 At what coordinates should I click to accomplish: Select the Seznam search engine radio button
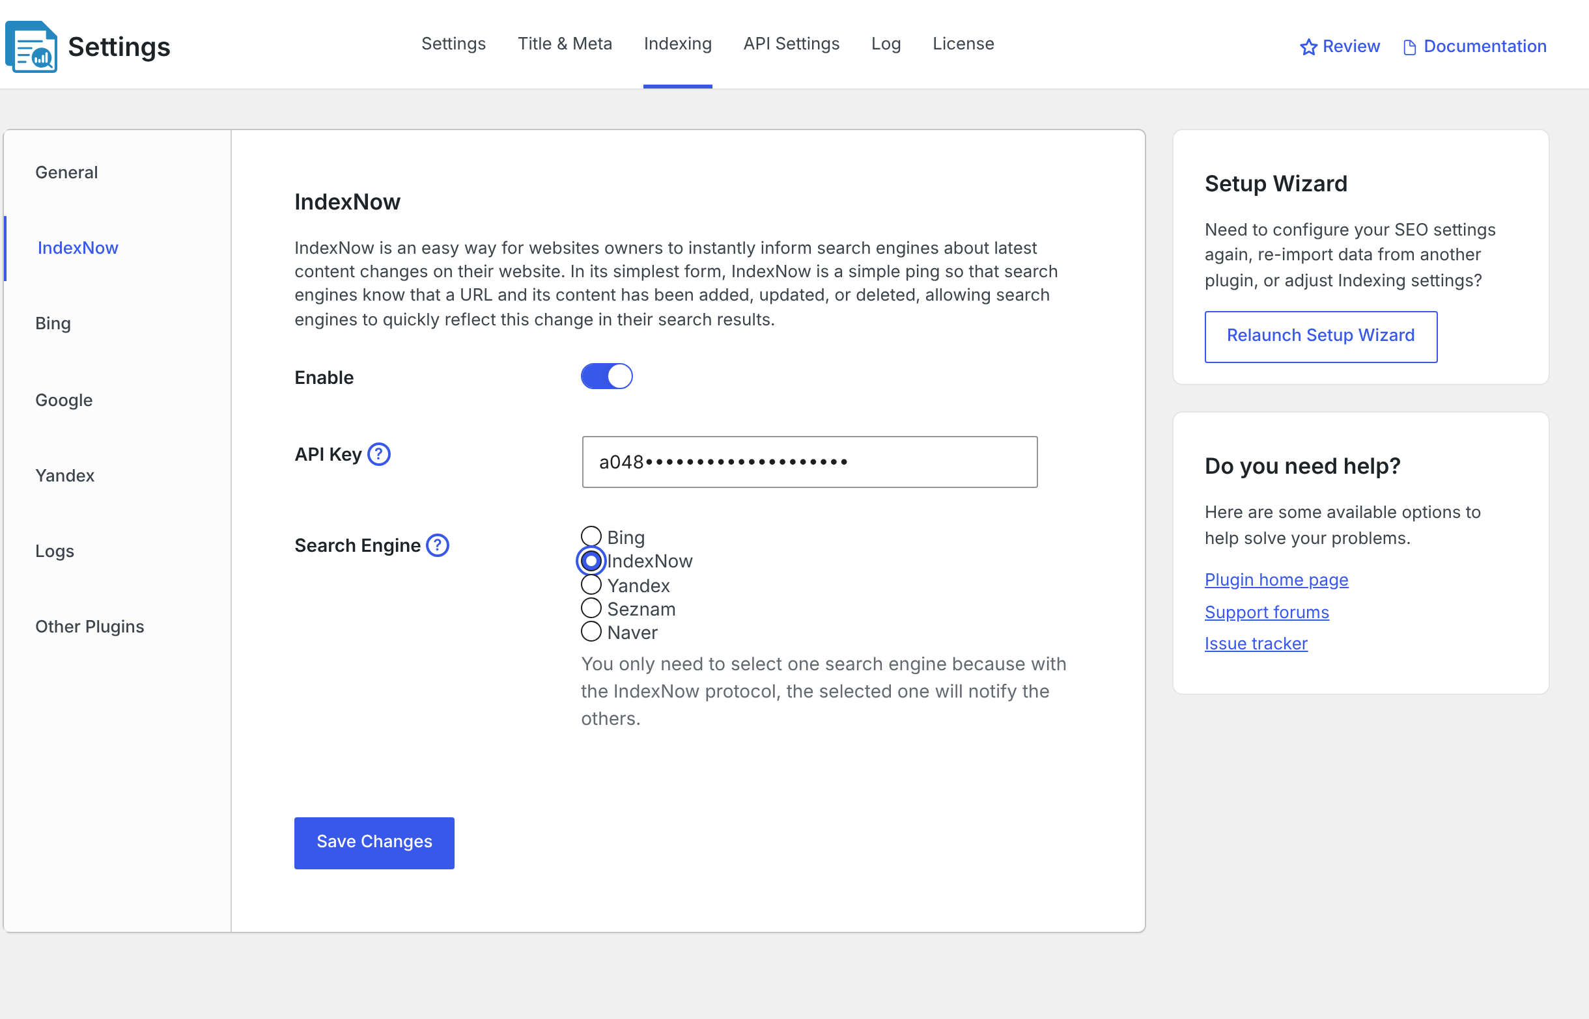click(x=591, y=607)
